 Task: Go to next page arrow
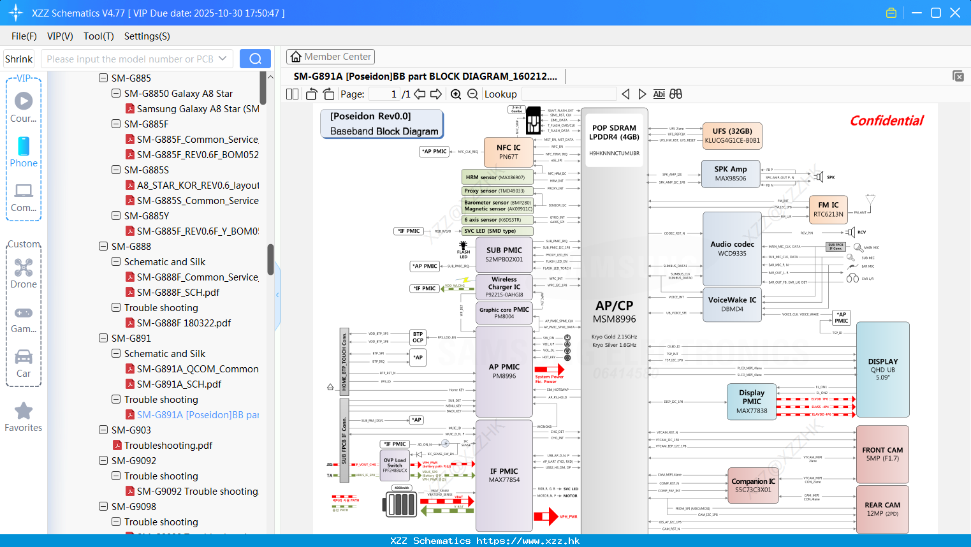click(x=436, y=94)
